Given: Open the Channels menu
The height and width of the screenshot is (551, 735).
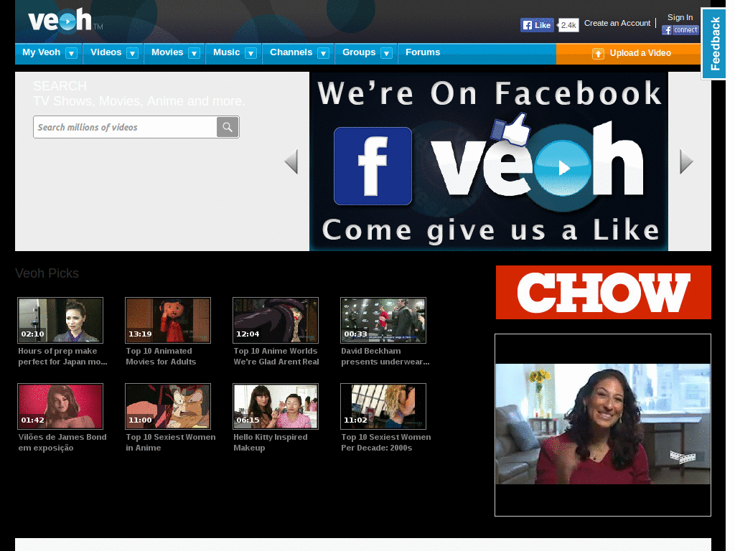Looking at the screenshot, I should pyautogui.click(x=291, y=52).
